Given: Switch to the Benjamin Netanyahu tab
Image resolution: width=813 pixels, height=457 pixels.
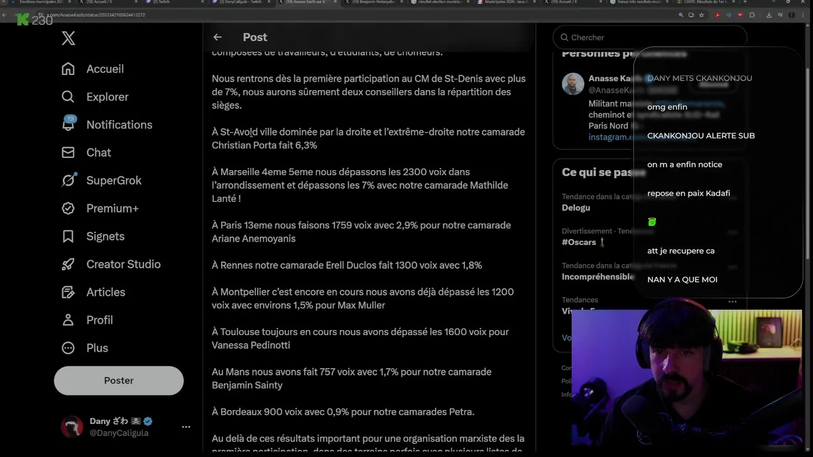Looking at the screenshot, I should pos(375,3).
